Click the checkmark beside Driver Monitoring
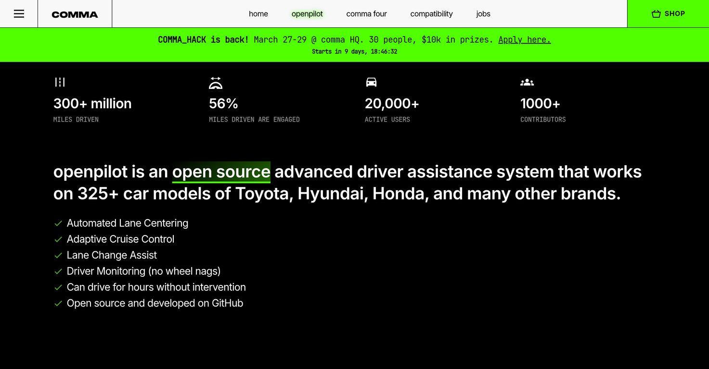 coord(58,271)
